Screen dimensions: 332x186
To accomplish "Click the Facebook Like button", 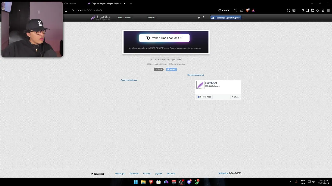I will tap(171, 69).
